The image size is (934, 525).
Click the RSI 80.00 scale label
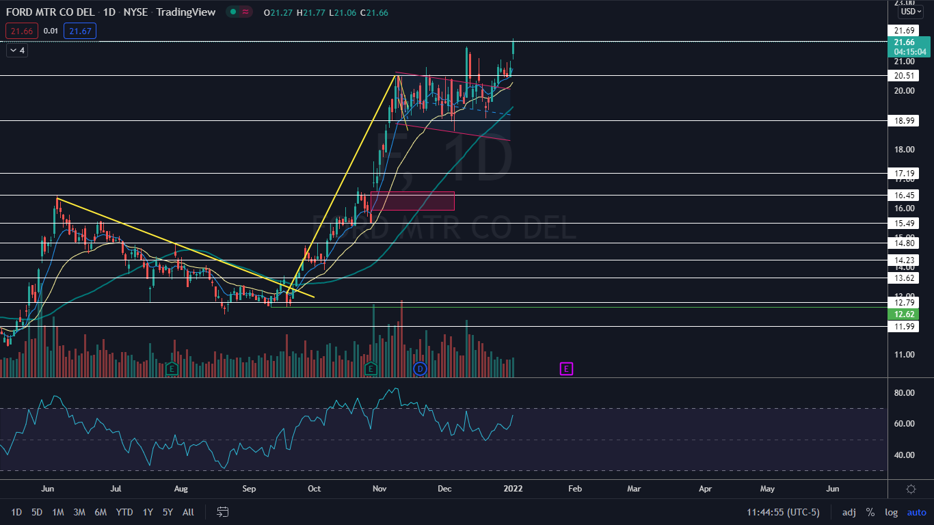coord(905,392)
